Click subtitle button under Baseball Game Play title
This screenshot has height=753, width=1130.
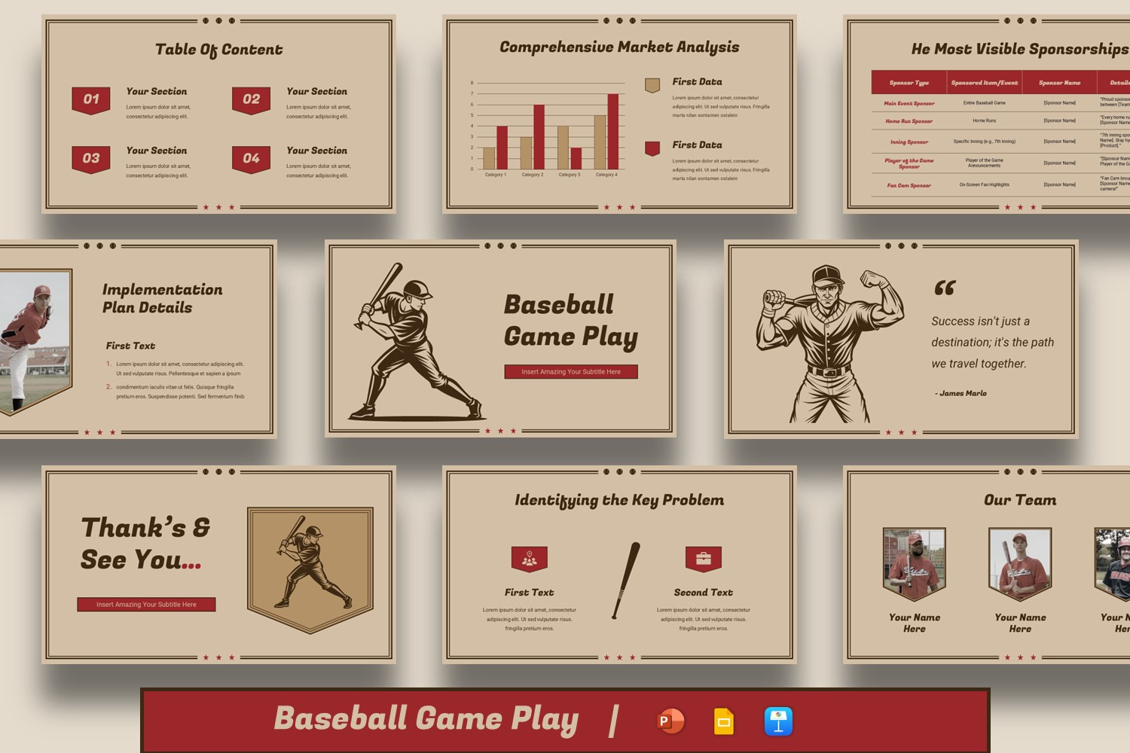[x=571, y=372]
